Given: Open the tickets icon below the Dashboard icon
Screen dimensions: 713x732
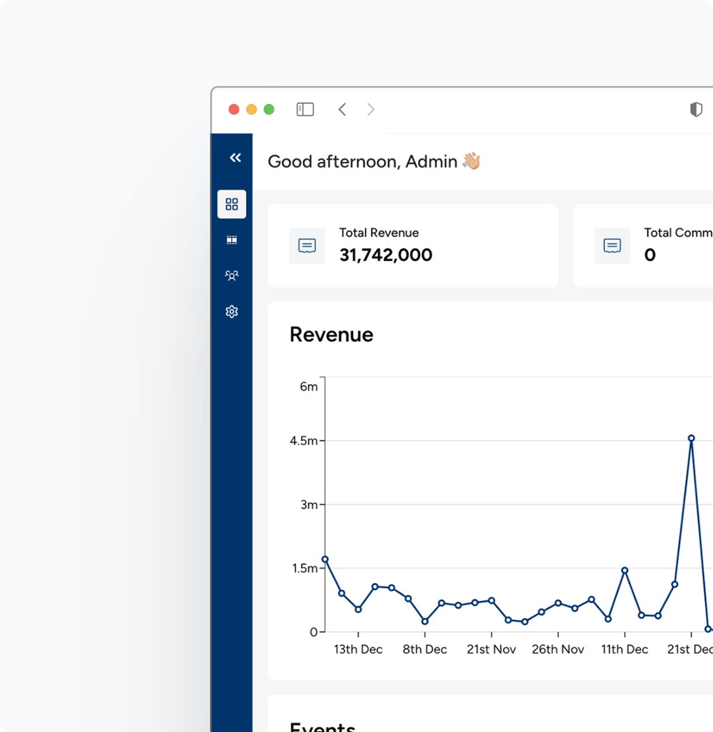Looking at the screenshot, I should (x=232, y=240).
